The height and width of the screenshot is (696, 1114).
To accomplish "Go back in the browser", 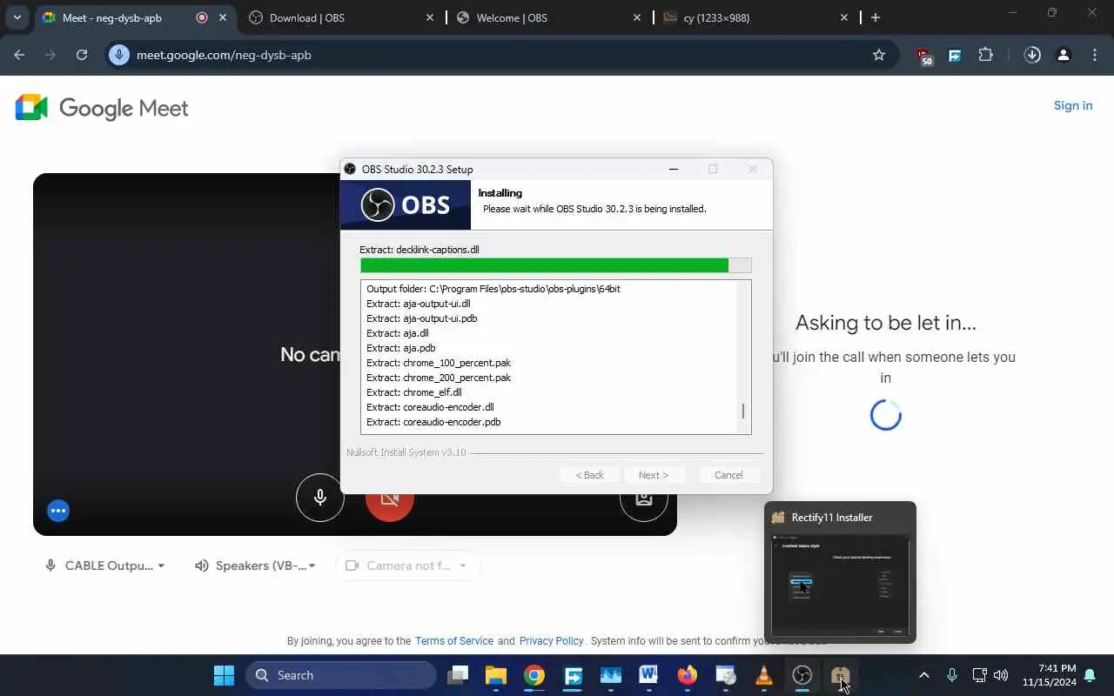I will tap(19, 55).
